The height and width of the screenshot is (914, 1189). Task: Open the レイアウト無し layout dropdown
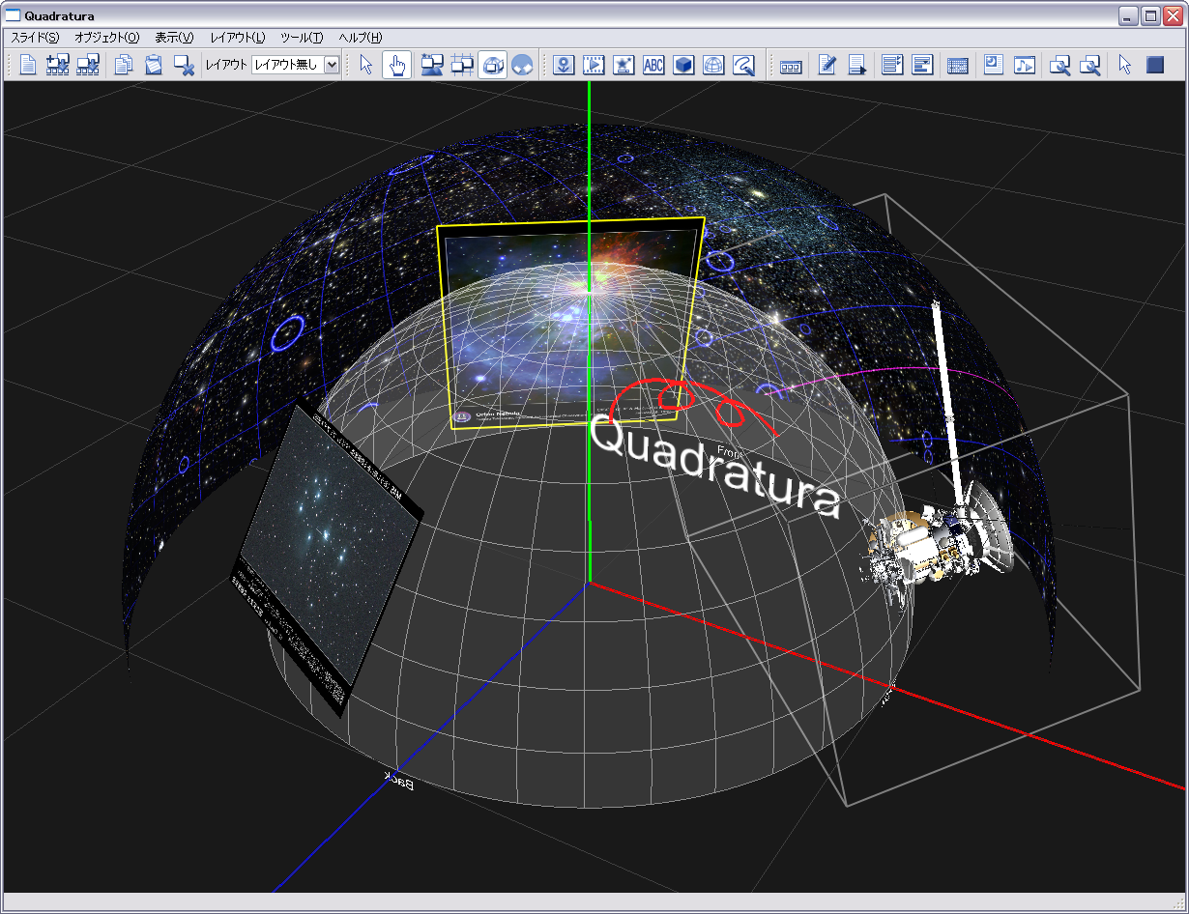(x=296, y=65)
